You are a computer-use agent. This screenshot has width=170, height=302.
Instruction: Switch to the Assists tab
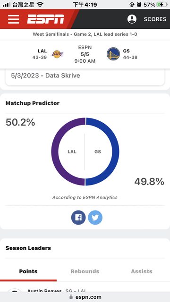[142, 271]
